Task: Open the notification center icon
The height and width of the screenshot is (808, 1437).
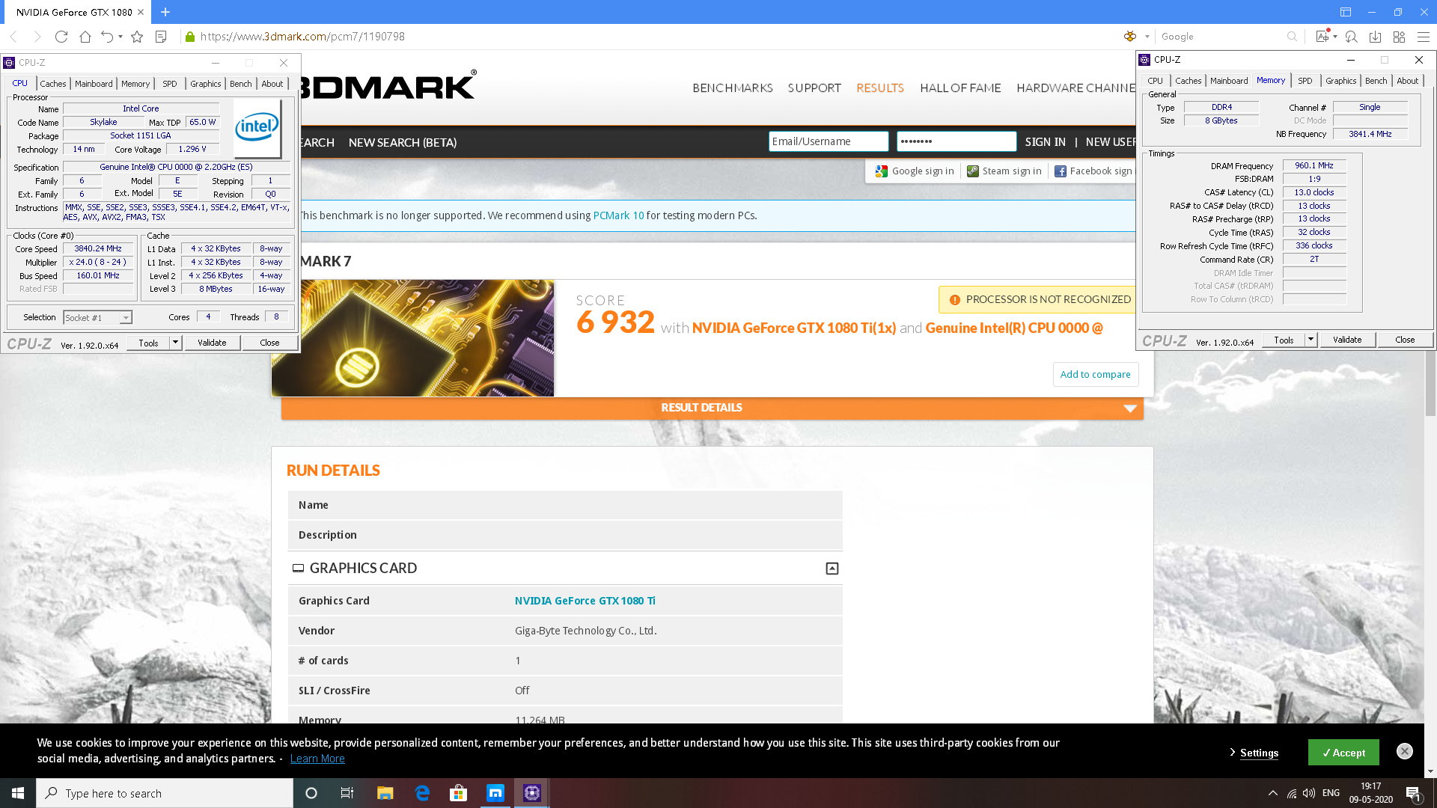Action: (x=1413, y=793)
